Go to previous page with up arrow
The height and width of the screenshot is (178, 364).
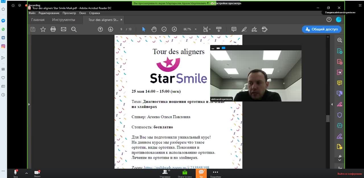click(x=100, y=29)
